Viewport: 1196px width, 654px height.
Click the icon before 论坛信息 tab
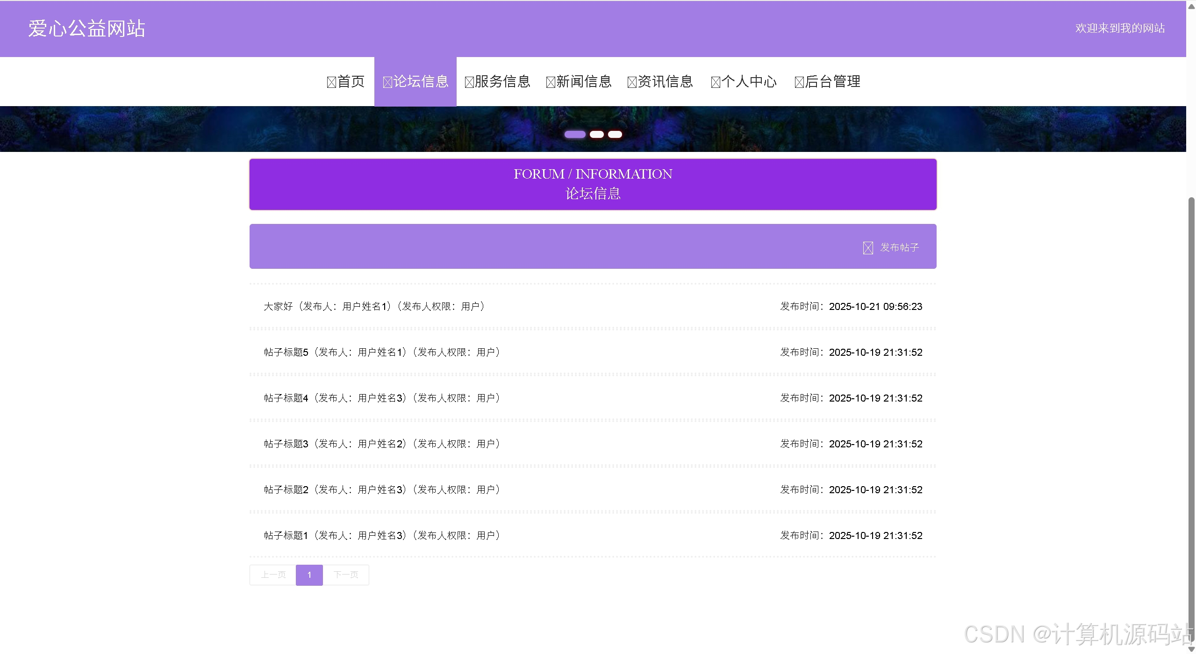coord(387,83)
